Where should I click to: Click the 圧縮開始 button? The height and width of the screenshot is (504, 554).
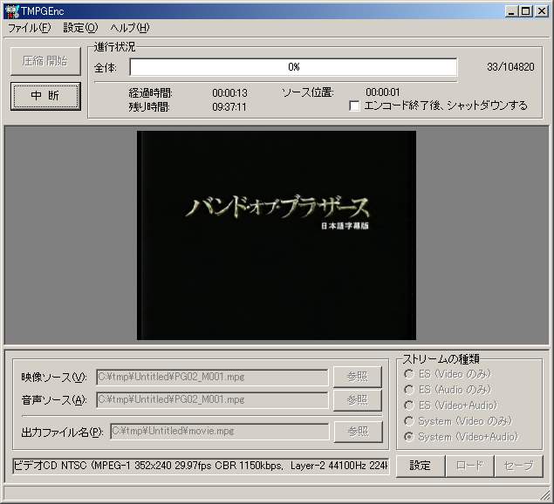click(x=45, y=61)
